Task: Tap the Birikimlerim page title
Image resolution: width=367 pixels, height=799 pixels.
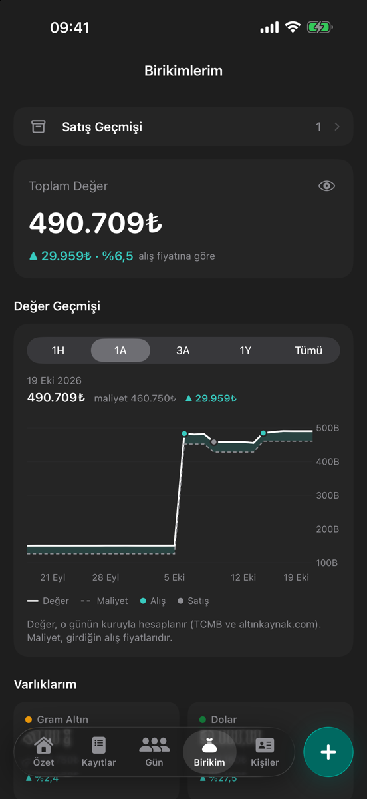Action: click(x=183, y=71)
